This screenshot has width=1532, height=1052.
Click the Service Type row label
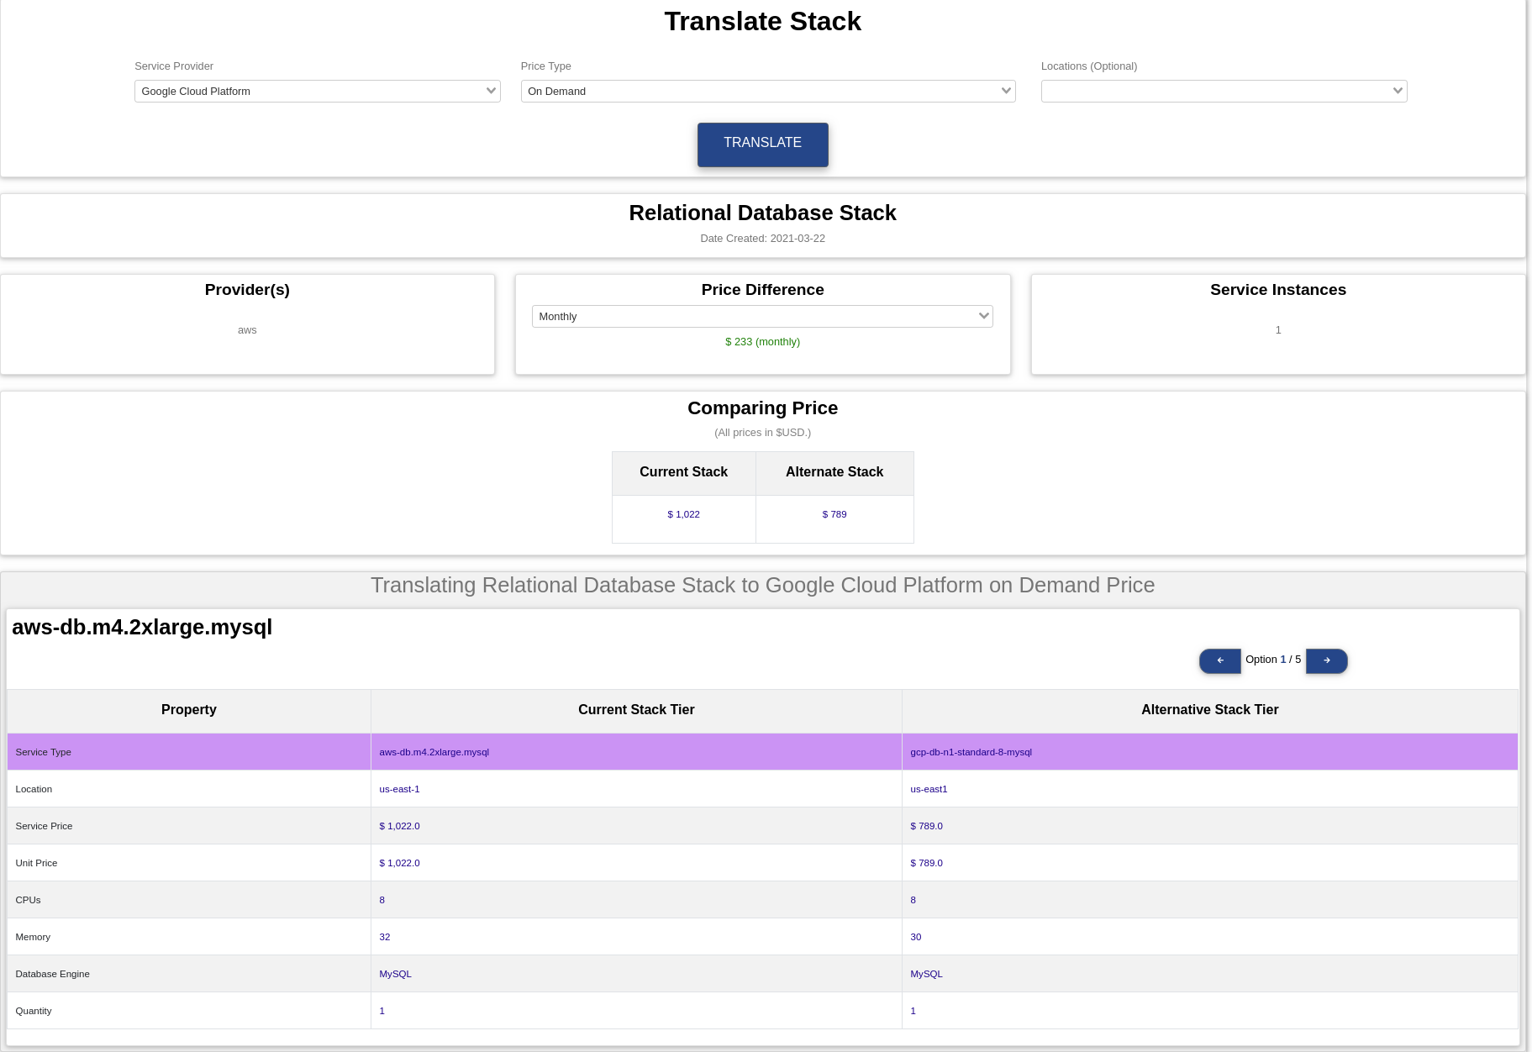pos(43,752)
